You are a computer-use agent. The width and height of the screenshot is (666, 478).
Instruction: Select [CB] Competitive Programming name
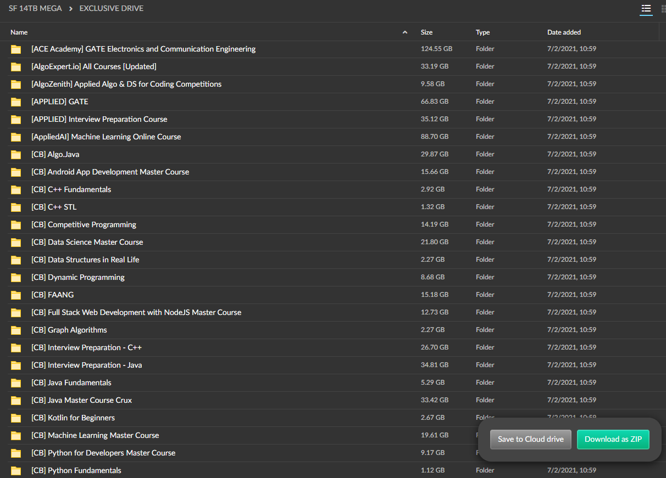(84, 224)
